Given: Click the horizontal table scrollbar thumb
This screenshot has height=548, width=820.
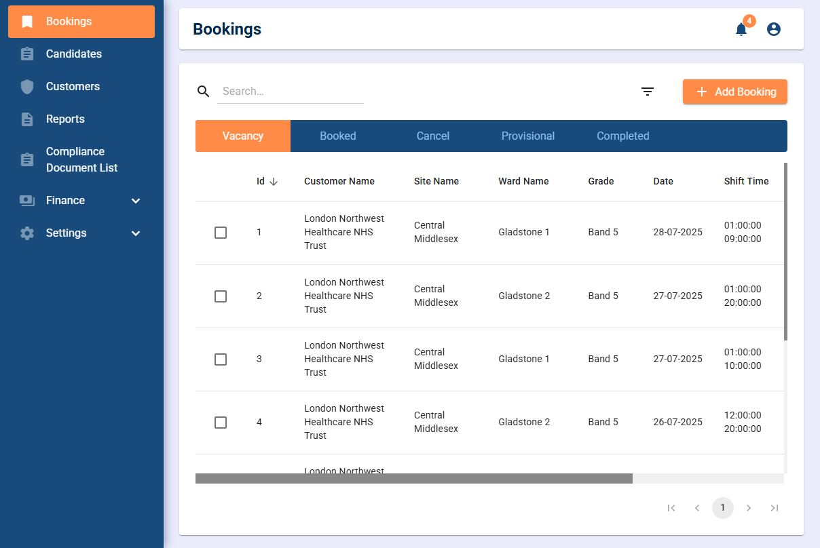Looking at the screenshot, I should [x=414, y=478].
